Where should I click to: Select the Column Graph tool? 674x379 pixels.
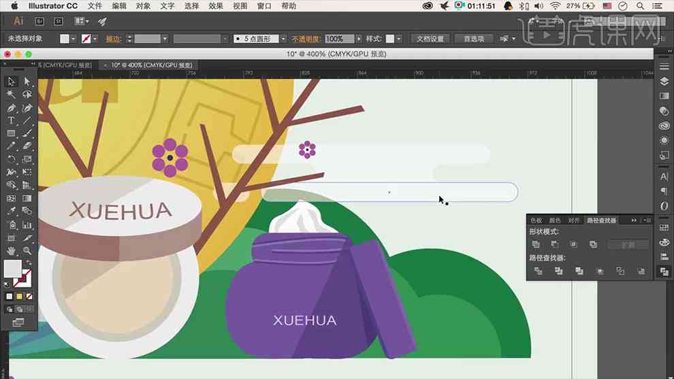[27, 225]
